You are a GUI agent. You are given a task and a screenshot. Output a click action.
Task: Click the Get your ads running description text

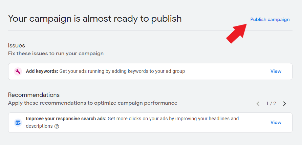(122, 71)
